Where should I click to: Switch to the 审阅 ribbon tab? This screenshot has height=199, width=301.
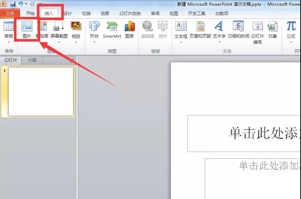click(155, 14)
